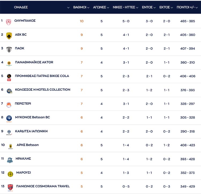Screen dimensions: 201x194
Task: Select the ΕΚΤΟΣ column header
Action: tap(165, 7)
